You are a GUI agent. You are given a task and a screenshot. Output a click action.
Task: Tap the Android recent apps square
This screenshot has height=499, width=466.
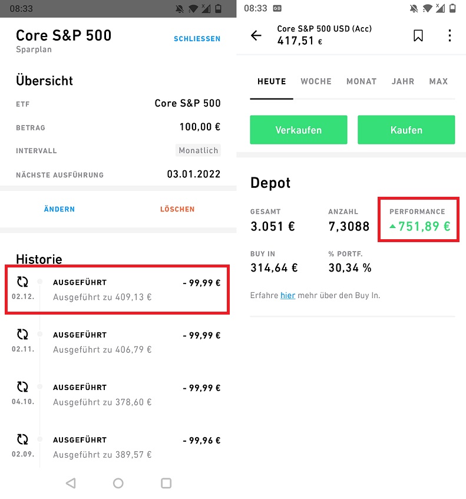pyautogui.click(x=166, y=483)
